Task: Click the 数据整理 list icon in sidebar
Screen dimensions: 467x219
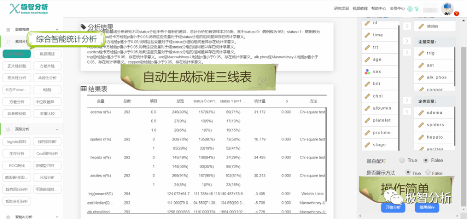Action: pyautogui.click(x=8, y=29)
